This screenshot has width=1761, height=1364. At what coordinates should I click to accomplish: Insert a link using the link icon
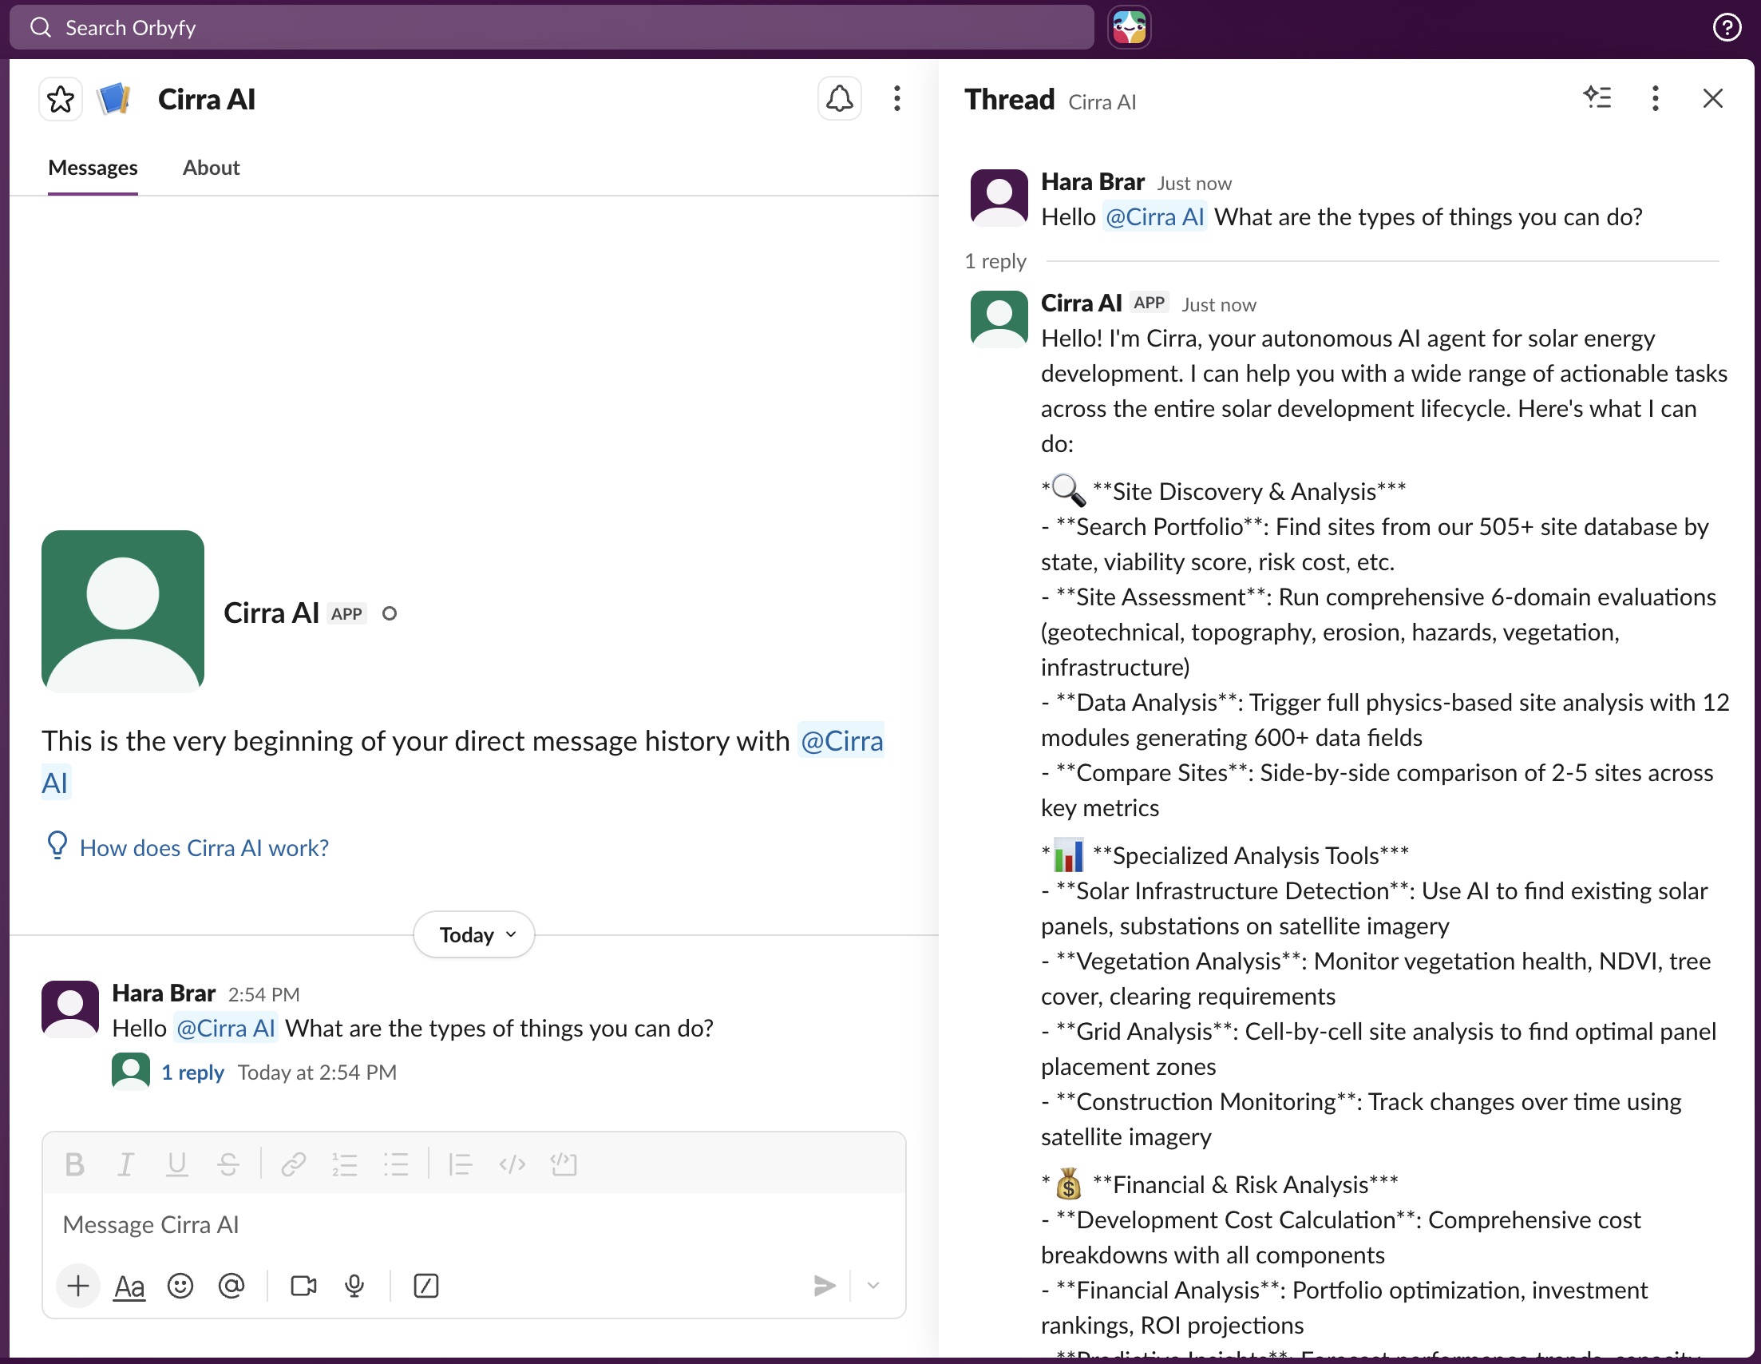point(294,1164)
